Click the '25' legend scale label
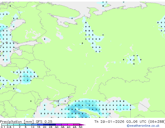Viewport: 165px width, 128px height. [x=50, y=127]
